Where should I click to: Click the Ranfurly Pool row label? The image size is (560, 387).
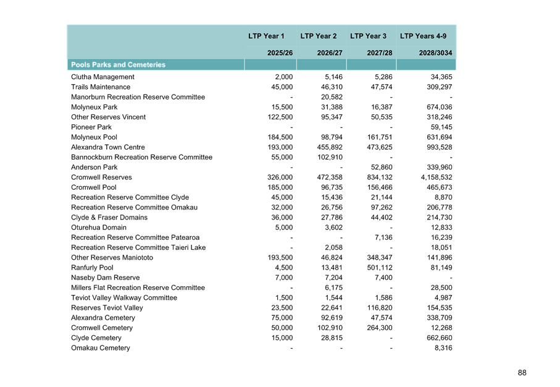(92, 268)
